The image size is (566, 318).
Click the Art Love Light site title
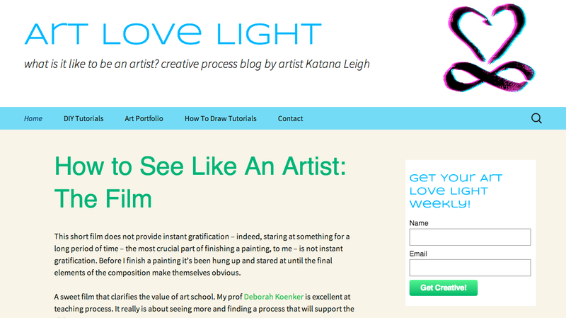point(173,34)
